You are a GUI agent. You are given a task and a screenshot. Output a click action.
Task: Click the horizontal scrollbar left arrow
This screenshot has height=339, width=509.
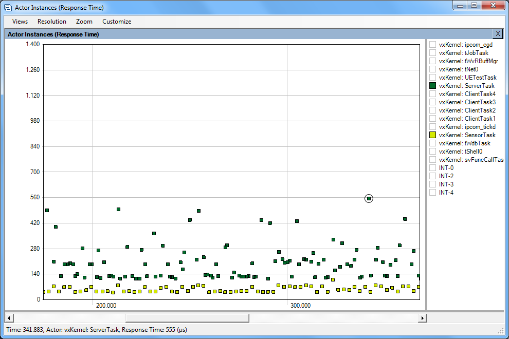(x=9, y=318)
